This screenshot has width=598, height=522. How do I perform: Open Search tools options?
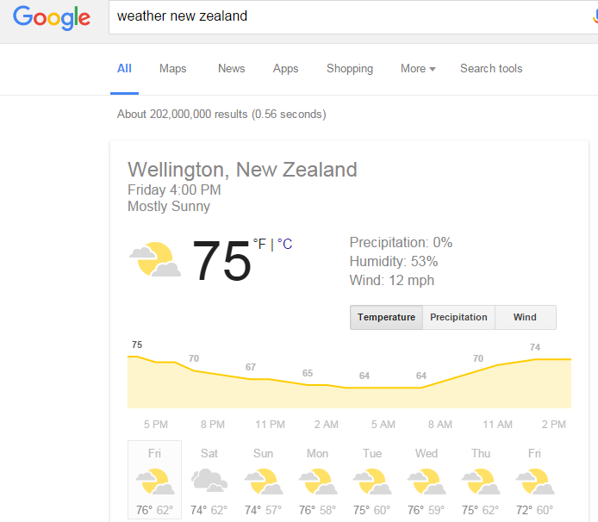(491, 69)
